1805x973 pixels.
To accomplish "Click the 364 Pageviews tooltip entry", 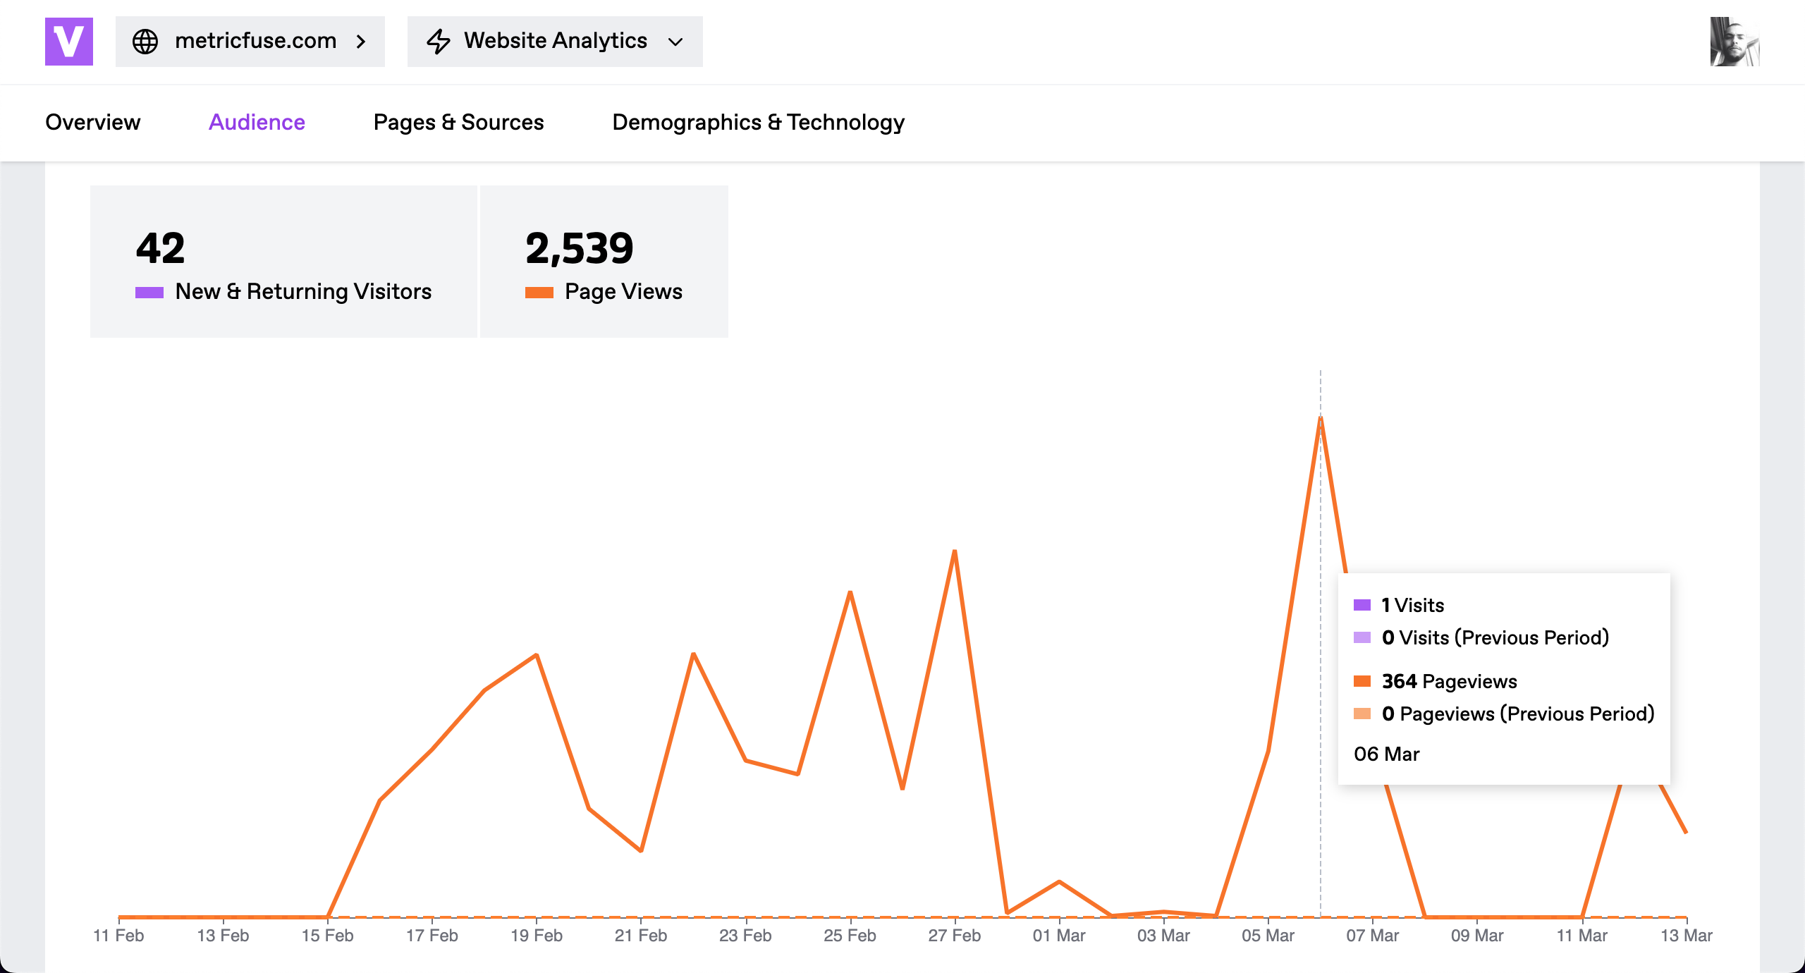I will point(1448,681).
